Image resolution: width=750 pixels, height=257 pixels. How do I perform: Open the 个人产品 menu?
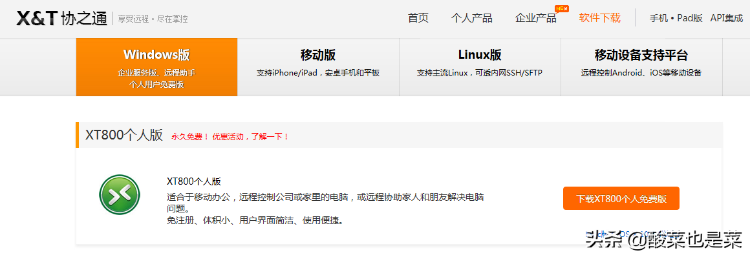click(x=471, y=18)
